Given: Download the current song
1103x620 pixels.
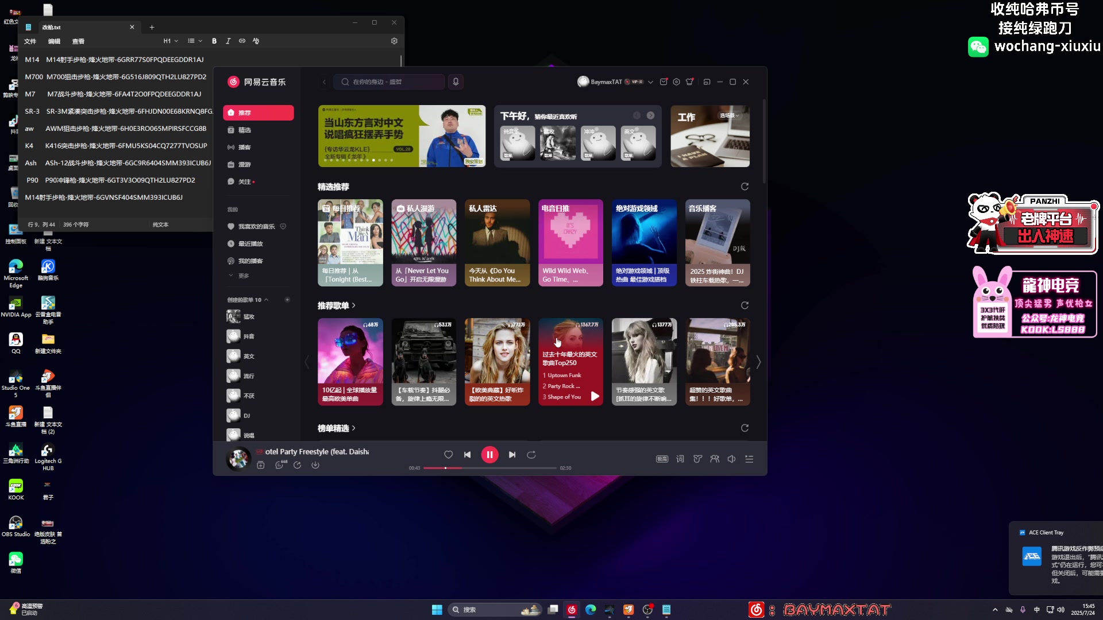Looking at the screenshot, I should click(315, 466).
